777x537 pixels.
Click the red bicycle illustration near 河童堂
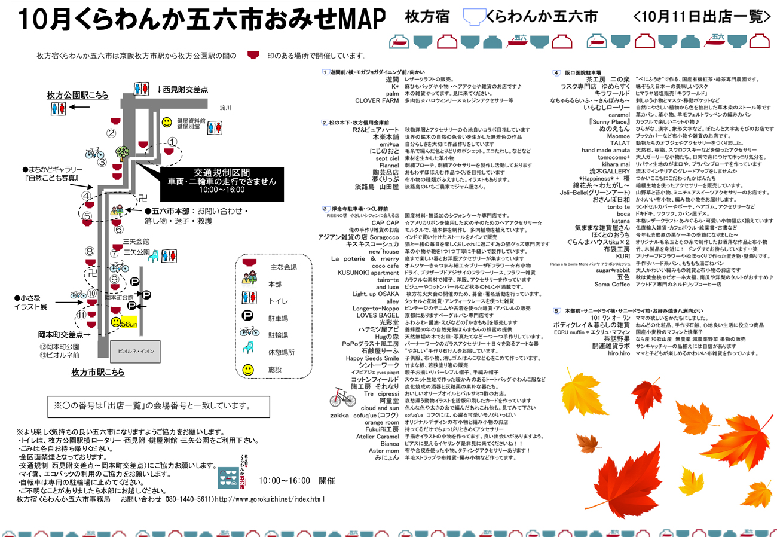click(346, 397)
